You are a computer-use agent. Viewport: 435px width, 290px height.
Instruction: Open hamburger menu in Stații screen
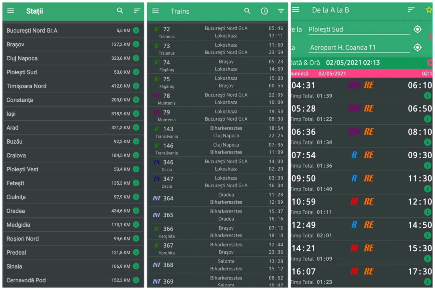(x=10, y=11)
